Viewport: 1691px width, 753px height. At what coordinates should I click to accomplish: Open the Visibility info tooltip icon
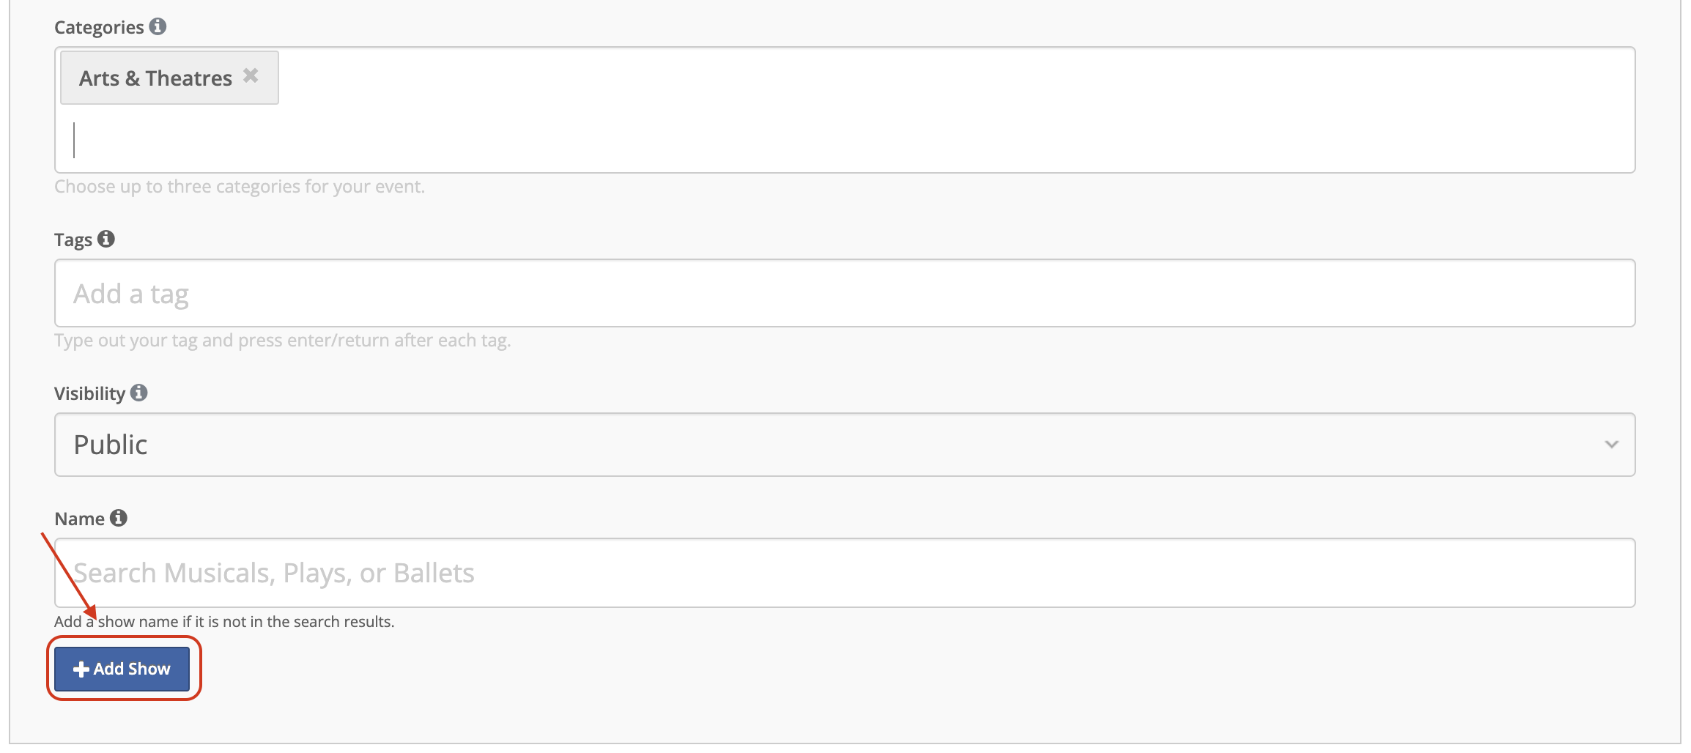click(x=139, y=393)
